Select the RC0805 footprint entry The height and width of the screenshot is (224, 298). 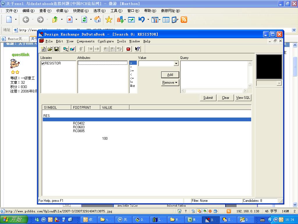point(79,131)
